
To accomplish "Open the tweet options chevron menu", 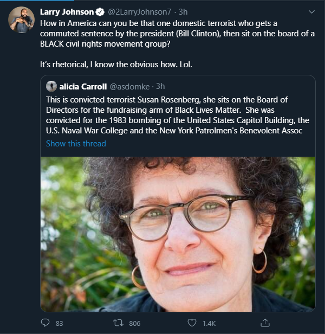I will [311, 12].
